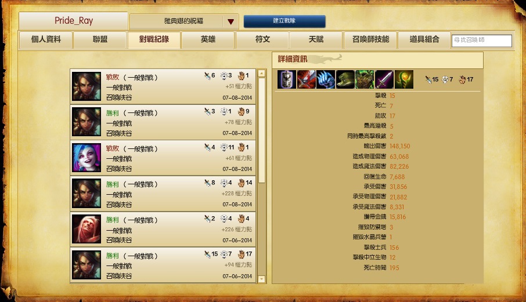Select the green boots item icon

[345, 79]
